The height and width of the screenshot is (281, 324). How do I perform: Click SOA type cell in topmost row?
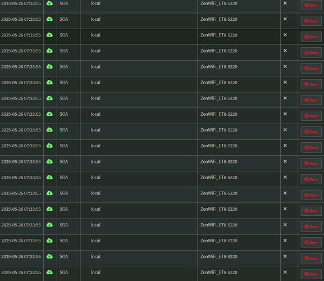point(64,3)
